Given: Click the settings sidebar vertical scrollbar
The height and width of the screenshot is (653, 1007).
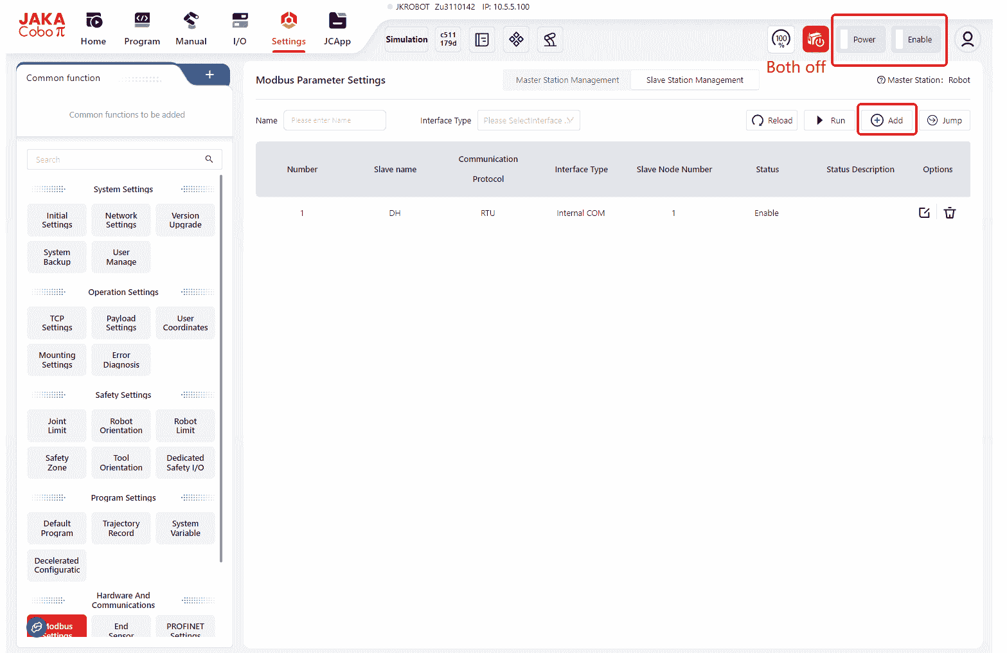Looking at the screenshot, I should 221,366.
